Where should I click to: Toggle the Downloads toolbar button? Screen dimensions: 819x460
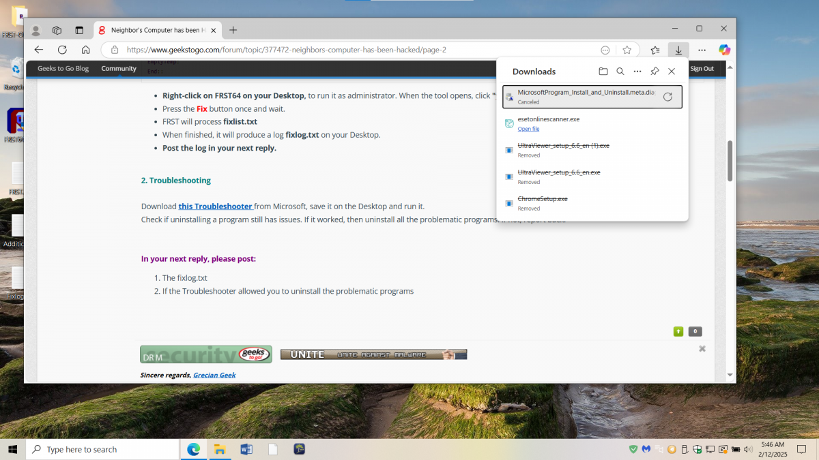click(x=678, y=50)
